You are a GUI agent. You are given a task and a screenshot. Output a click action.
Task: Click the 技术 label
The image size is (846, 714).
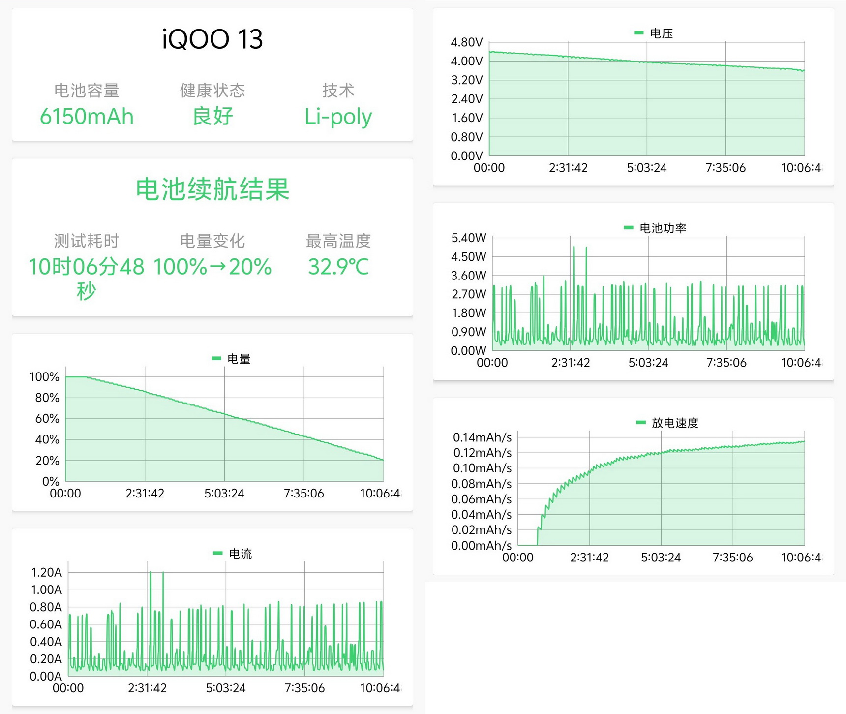click(338, 91)
